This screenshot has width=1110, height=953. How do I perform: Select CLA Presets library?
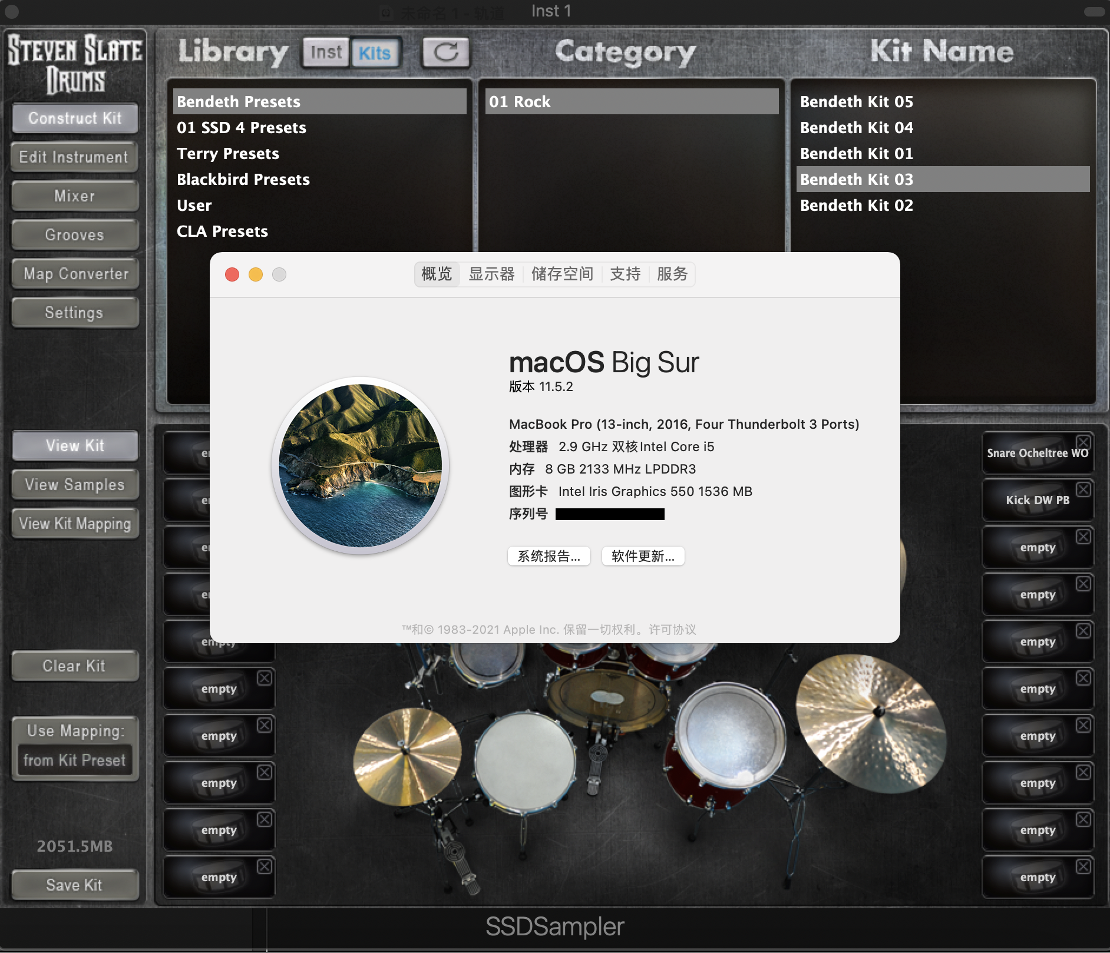[319, 231]
